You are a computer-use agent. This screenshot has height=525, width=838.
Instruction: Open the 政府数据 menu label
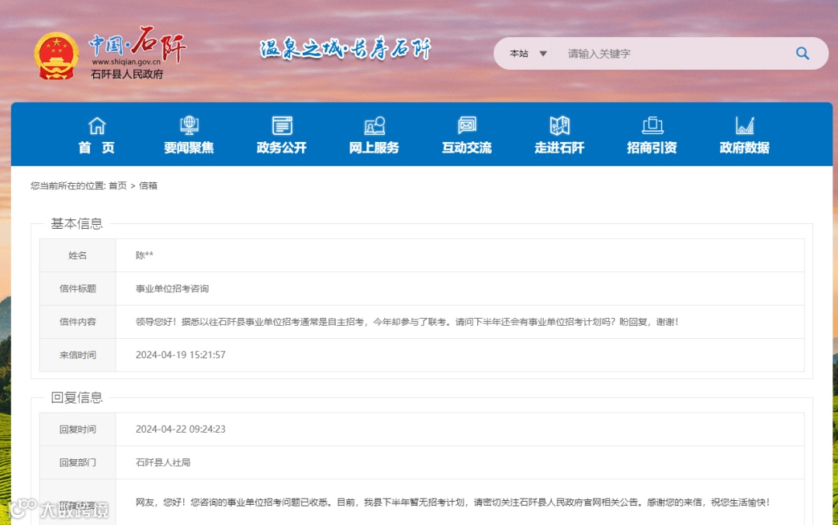tap(744, 148)
